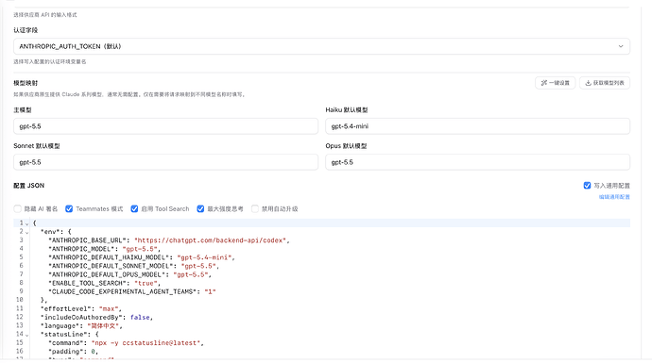Image resolution: width=652 pixels, height=363 pixels.
Task: Click the 一键设置 button
Action: (x=555, y=83)
